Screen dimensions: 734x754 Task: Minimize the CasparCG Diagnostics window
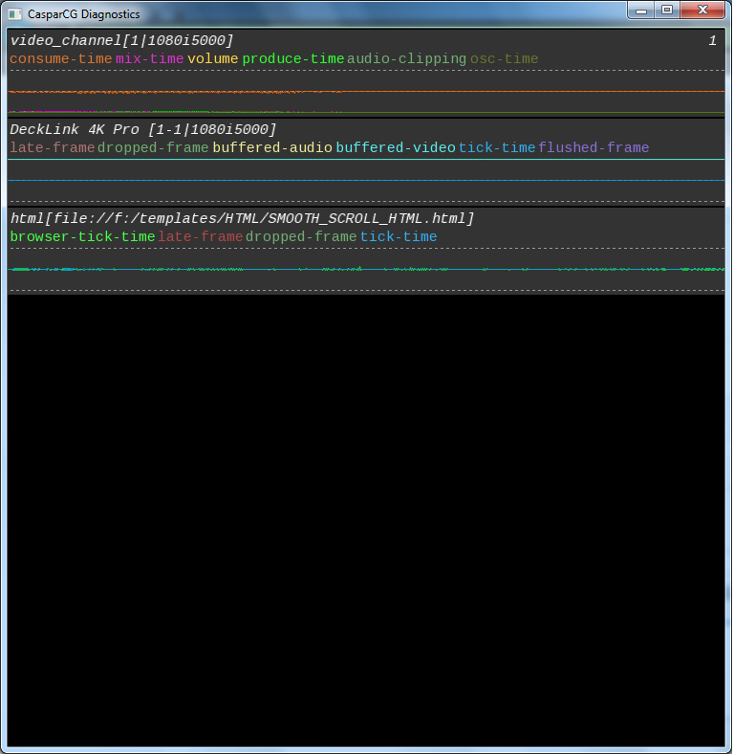[641, 11]
